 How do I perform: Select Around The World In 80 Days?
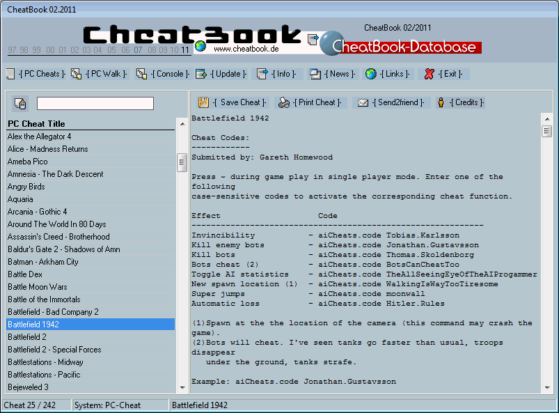[x=91, y=224]
